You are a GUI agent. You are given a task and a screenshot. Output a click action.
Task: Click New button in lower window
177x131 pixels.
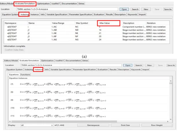[x=149, y=65]
